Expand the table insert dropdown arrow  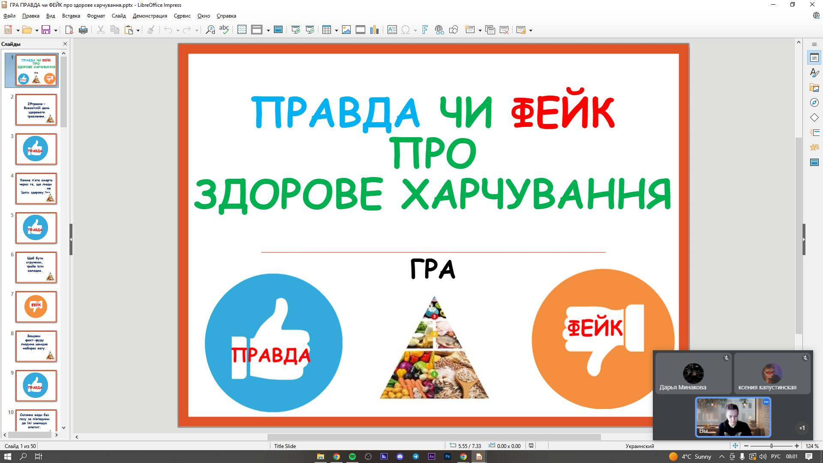point(336,30)
